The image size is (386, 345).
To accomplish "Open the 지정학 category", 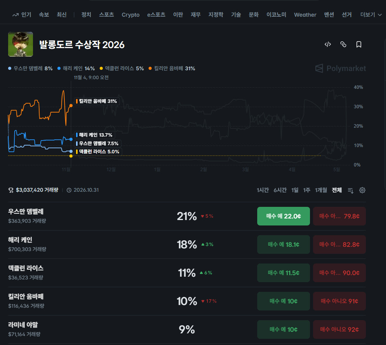I will (216, 15).
